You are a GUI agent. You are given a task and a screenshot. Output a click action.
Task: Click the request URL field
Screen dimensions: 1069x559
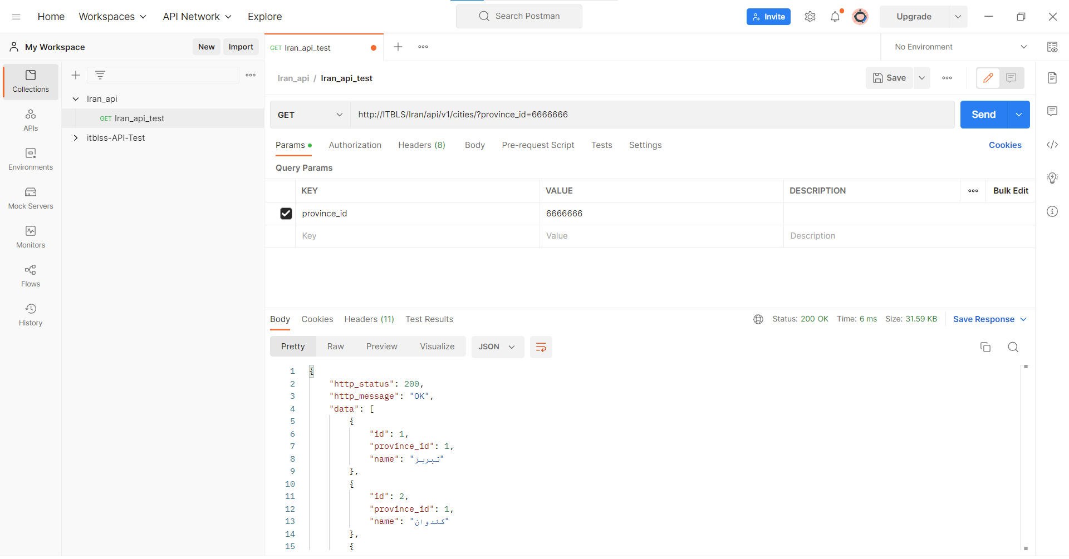[x=652, y=115]
